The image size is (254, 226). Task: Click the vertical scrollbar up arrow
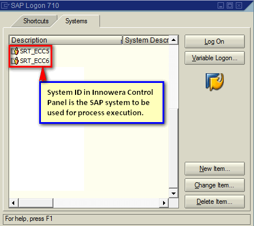[173, 40]
